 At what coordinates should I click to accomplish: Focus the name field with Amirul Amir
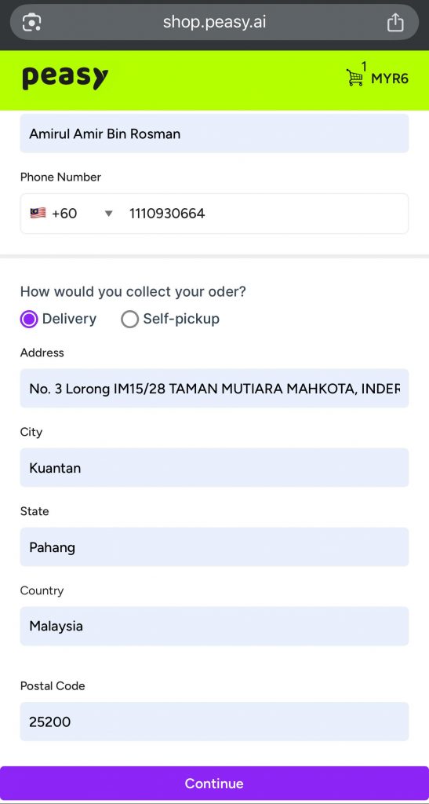point(215,133)
